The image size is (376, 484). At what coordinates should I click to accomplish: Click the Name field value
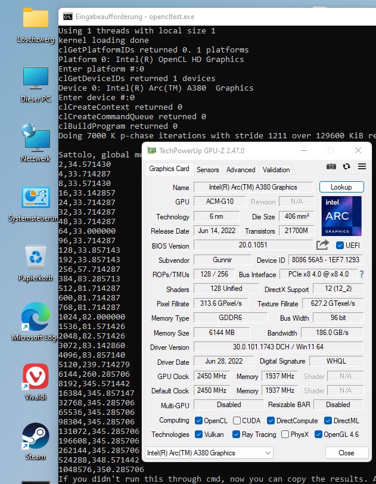click(253, 187)
